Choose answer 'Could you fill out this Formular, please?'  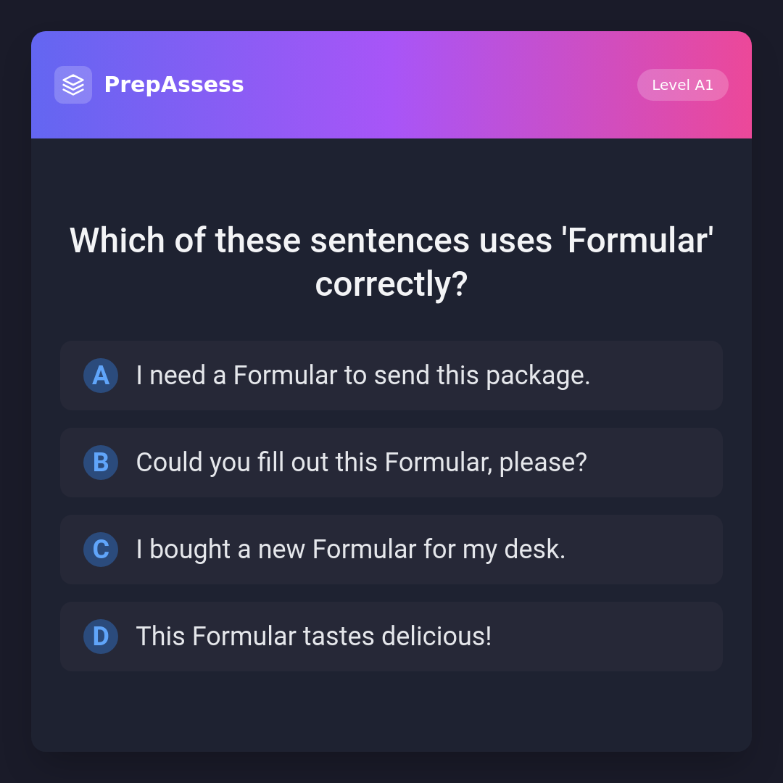(x=361, y=463)
